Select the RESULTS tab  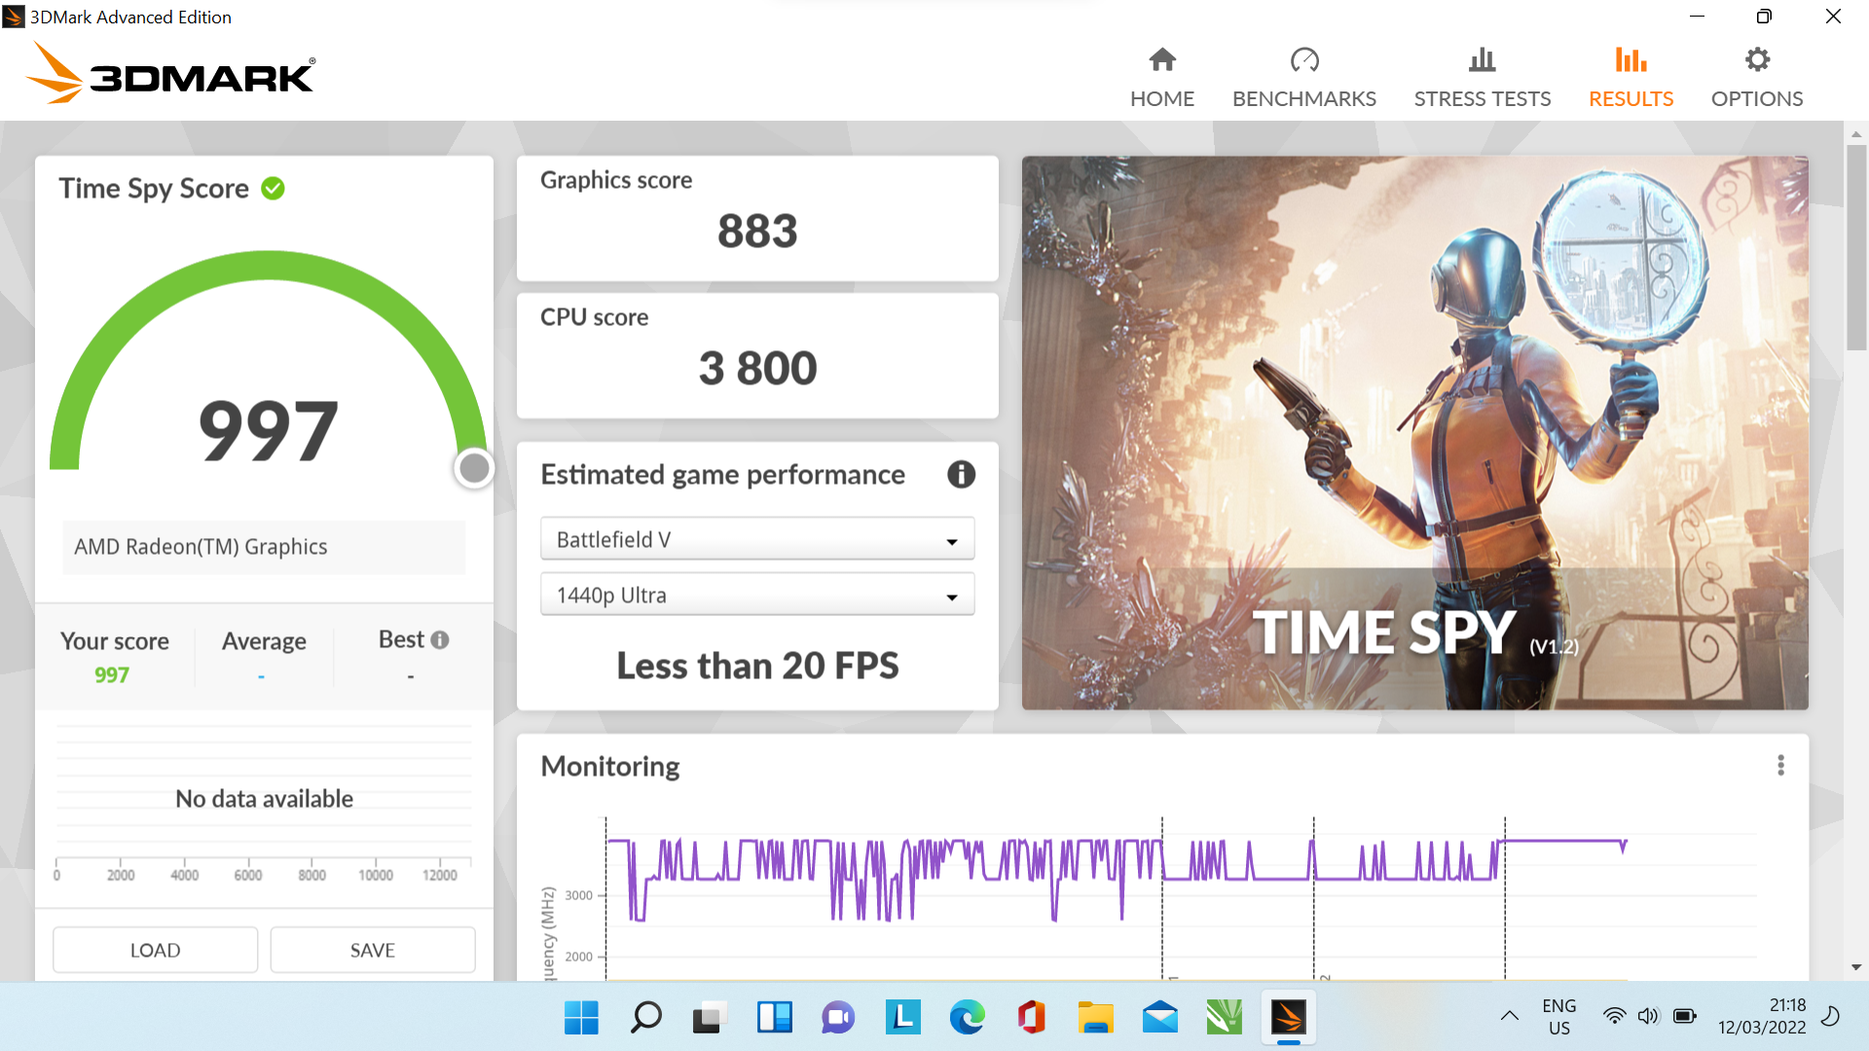coord(1631,78)
